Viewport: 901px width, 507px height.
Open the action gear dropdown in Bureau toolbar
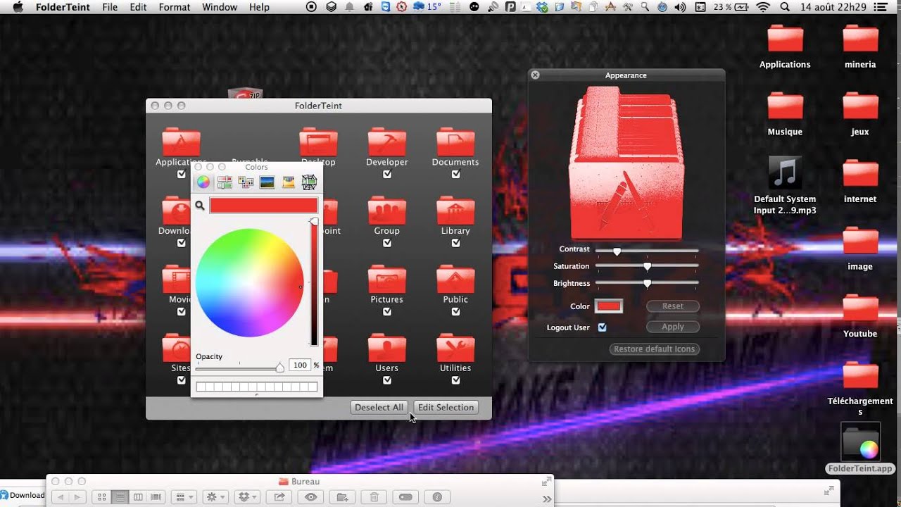click(215, 497)
